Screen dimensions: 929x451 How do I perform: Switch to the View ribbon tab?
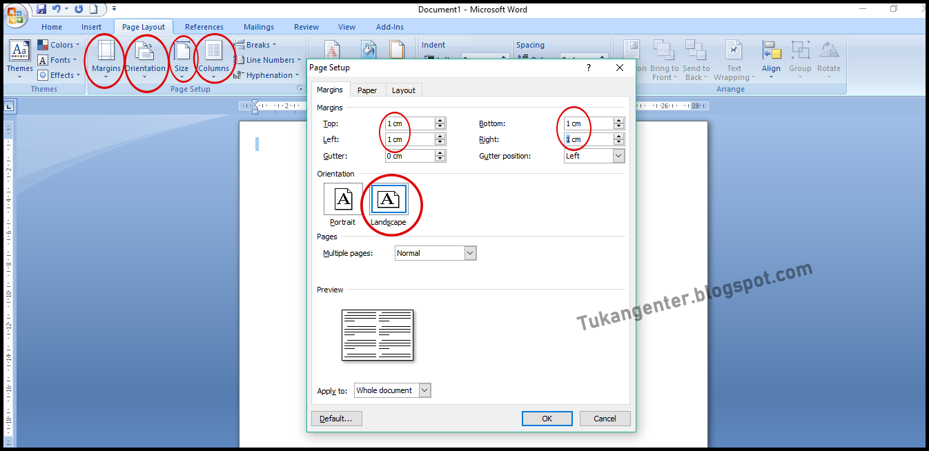347,27
